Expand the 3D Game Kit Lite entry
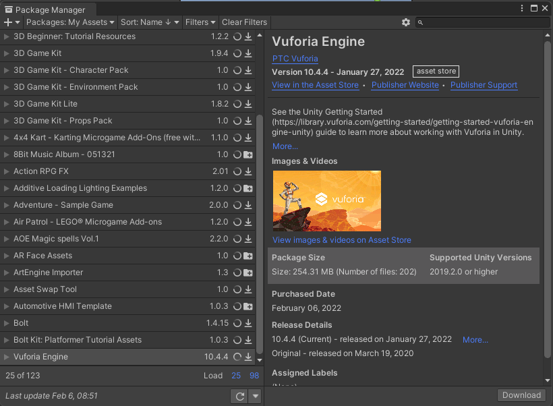 [x=6, y=104]
